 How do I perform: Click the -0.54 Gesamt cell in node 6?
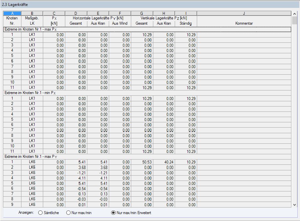tap(76, 188)
